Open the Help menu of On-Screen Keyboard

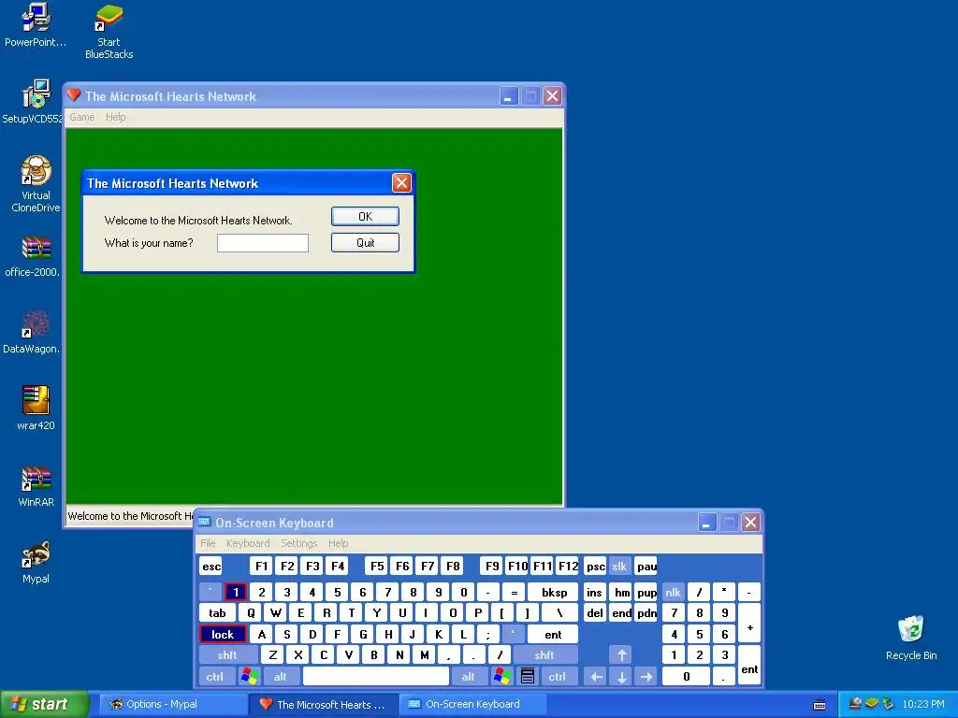coord(338,543)
